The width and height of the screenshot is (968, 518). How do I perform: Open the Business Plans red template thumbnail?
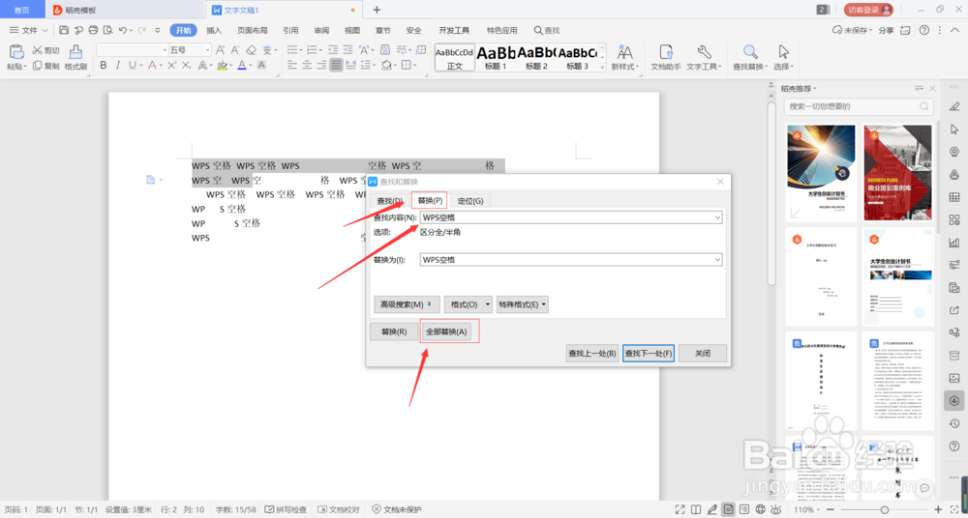[897, 173]
